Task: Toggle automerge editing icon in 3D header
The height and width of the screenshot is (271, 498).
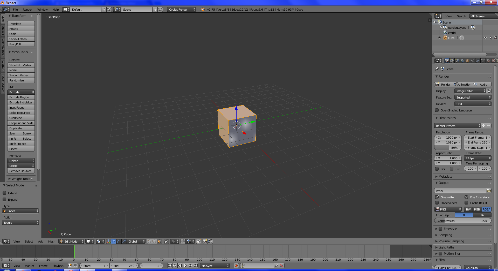Action: click(198, 241)
